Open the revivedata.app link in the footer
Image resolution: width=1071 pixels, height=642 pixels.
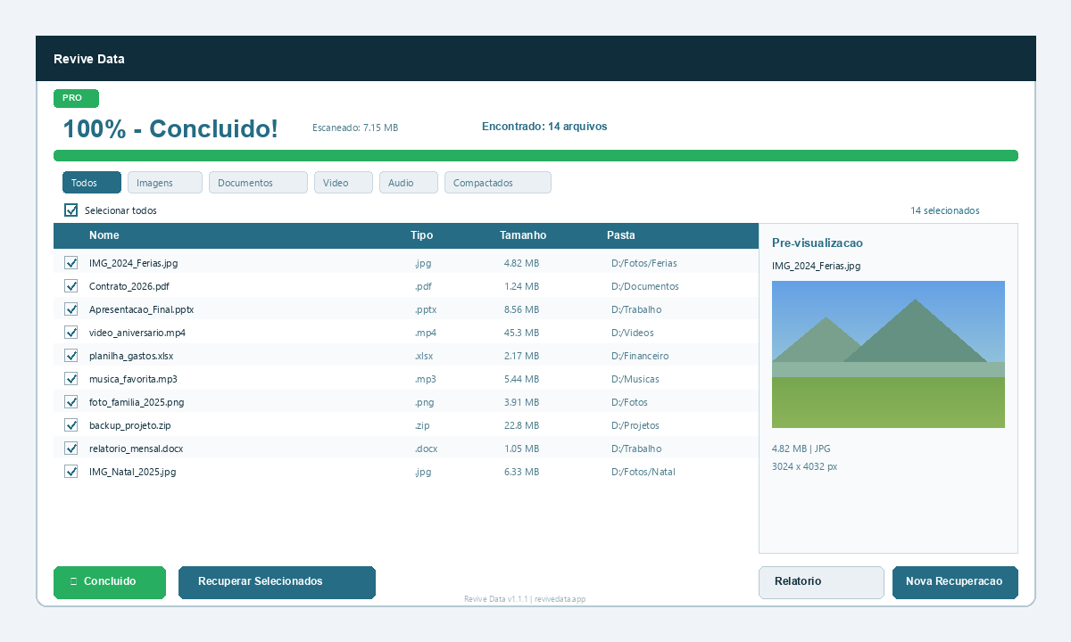(560, 598)
